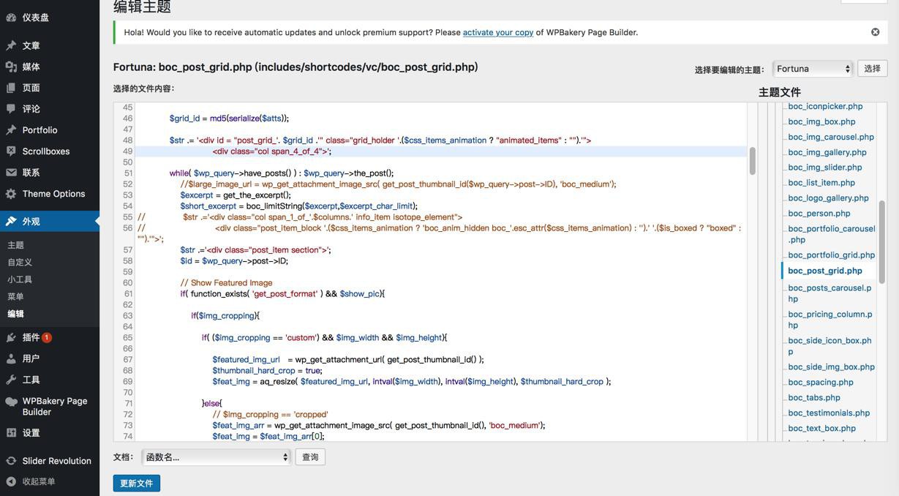This screenshot has height=496, width=899.
Task: Dismiss the WPBakery activation notice
Action: coord(875,32)
